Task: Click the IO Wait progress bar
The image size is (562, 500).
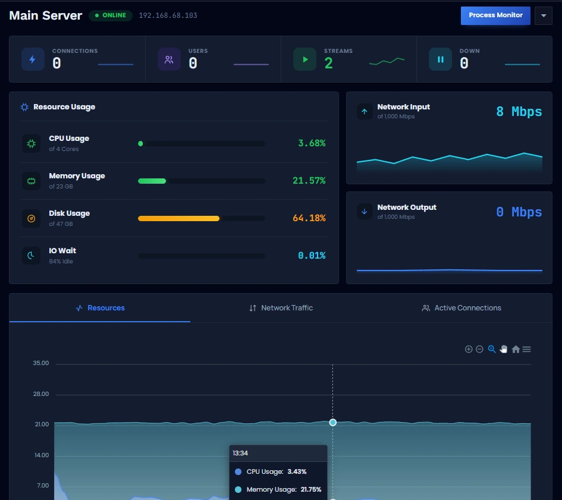Action: click(202, 256)
